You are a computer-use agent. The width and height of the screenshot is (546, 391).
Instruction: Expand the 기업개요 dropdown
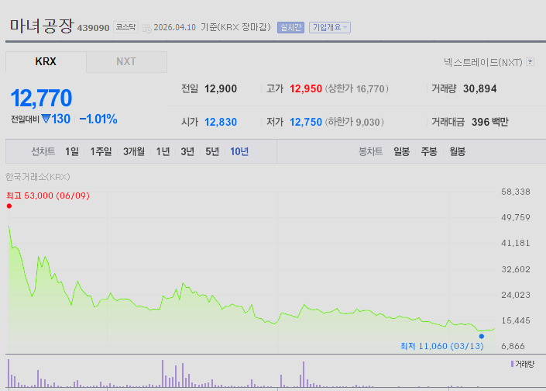(x=330, y=27)
